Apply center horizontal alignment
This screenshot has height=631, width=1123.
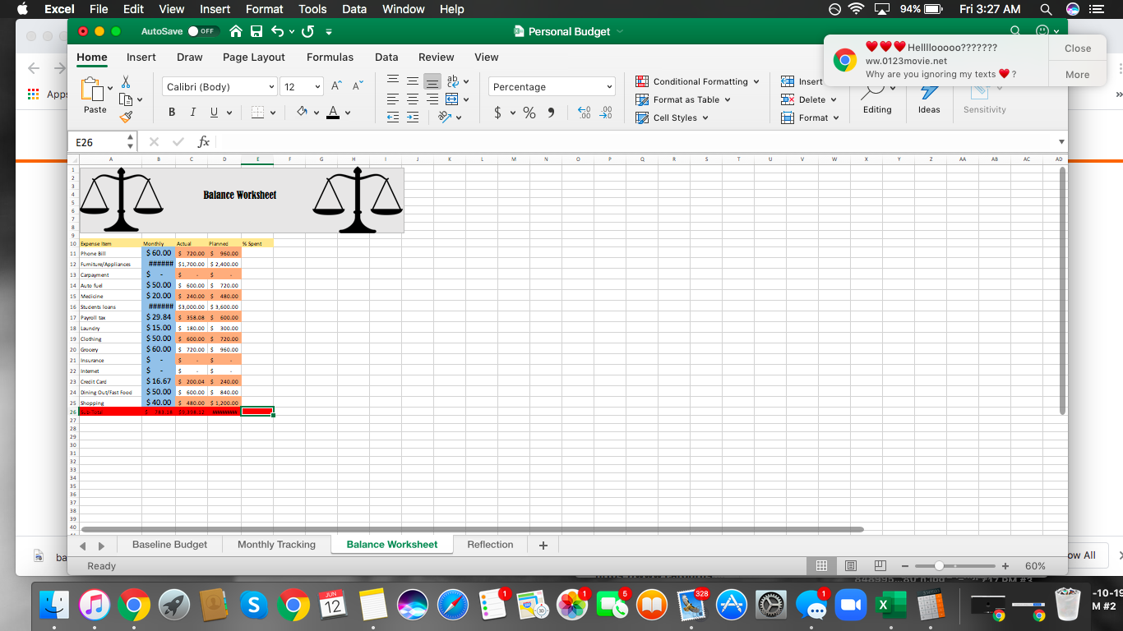pyautogui.click(x=413, y=99)
